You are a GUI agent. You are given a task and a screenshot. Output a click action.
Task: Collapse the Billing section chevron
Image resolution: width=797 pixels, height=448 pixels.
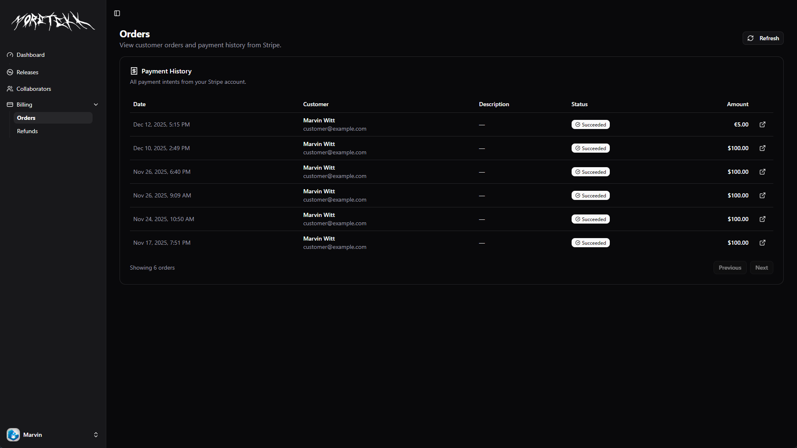coord(96,105)
